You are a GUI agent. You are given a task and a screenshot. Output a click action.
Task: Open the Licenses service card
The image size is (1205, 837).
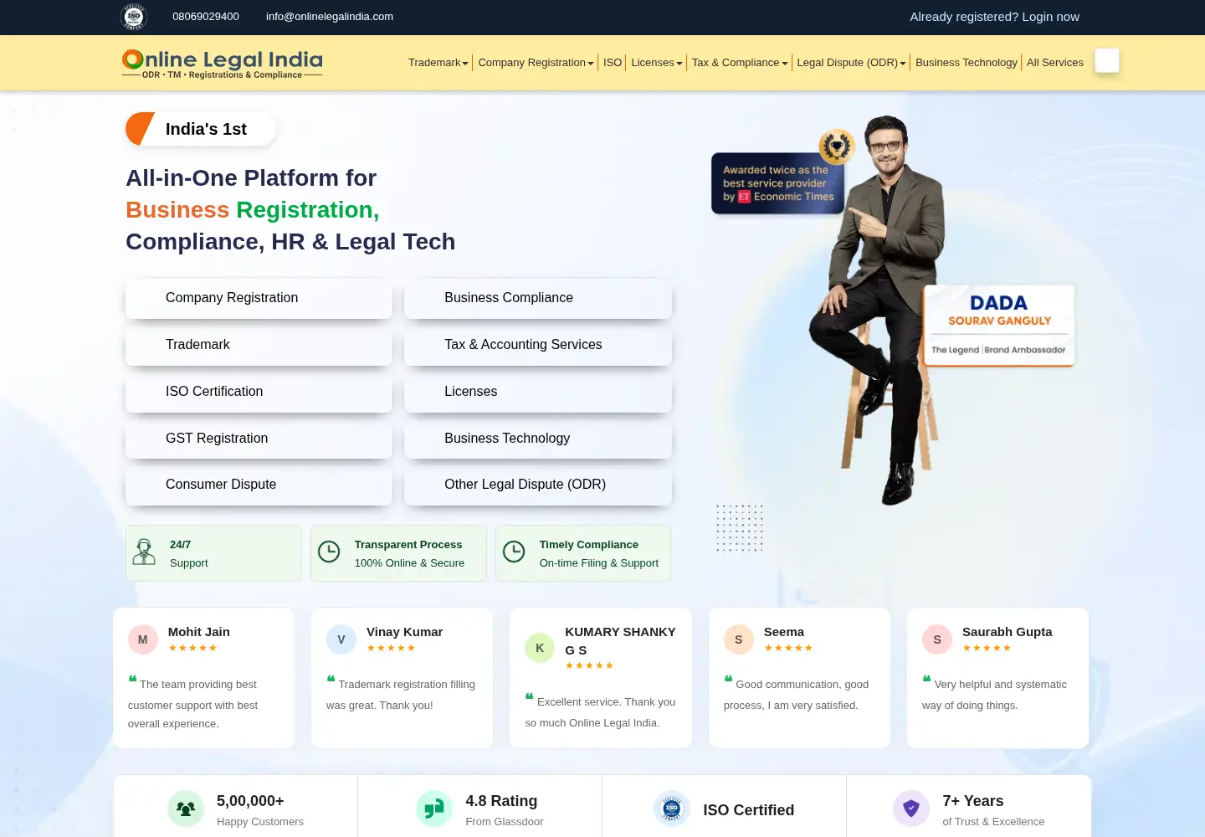(x=538, y=392)
